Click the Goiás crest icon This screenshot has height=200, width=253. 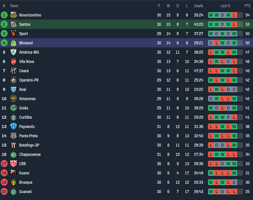(13, 108)
